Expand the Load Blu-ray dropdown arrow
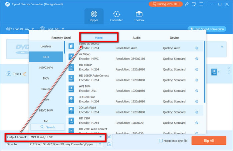This screenshot has width=233, height=151. pyautogui.click(x=33, y=29)
